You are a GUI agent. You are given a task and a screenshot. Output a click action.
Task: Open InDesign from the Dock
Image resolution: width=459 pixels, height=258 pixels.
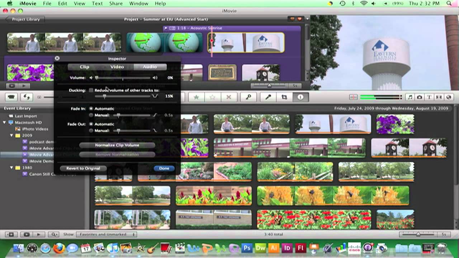click(x=287, y=248)
